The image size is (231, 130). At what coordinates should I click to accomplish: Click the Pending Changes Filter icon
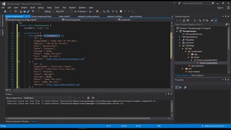coord(195,21)
